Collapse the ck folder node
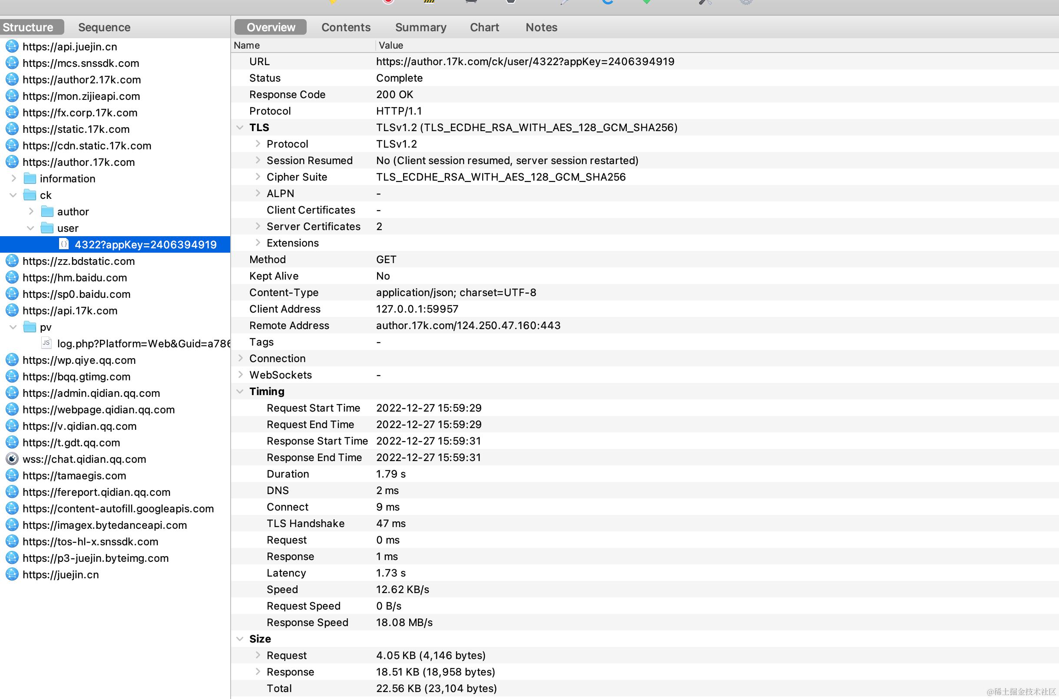The image size is (1059, 699). [x=13, y=195]
